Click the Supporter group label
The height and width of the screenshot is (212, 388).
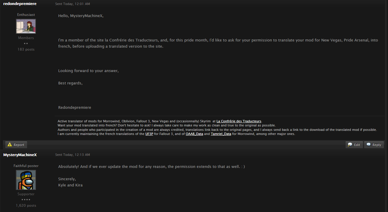(x=26, y=194)
